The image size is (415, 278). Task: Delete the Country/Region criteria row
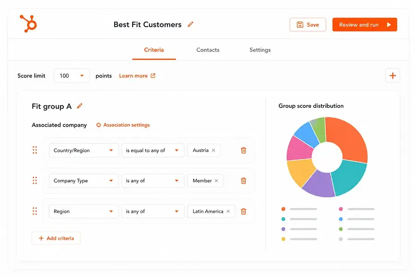243,151
